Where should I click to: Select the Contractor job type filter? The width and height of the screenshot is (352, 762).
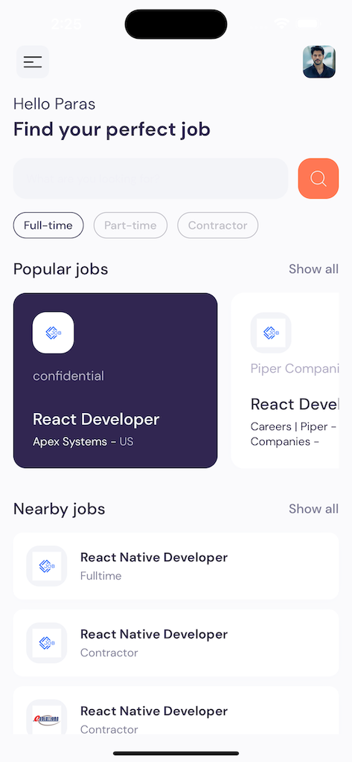coord(218,225)
